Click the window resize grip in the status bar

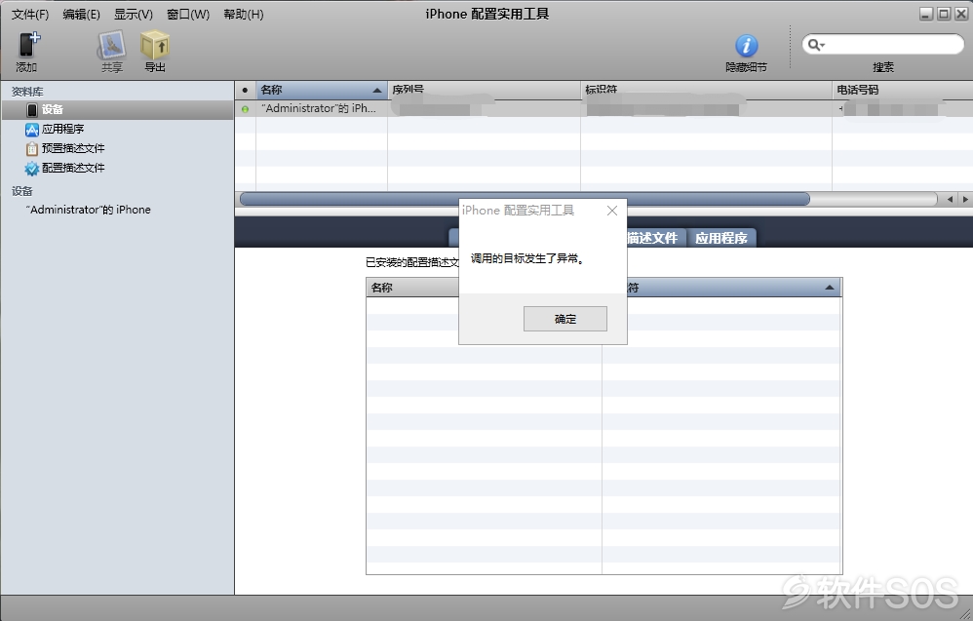click(965, 613)
